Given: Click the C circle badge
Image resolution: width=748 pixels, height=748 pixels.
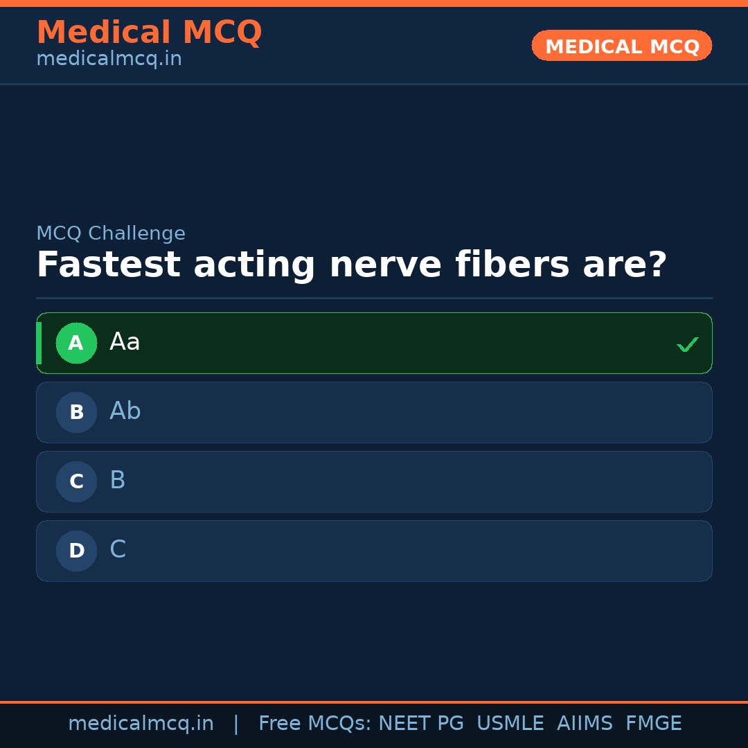Looking at the screenshot, I should click(76, 481).
